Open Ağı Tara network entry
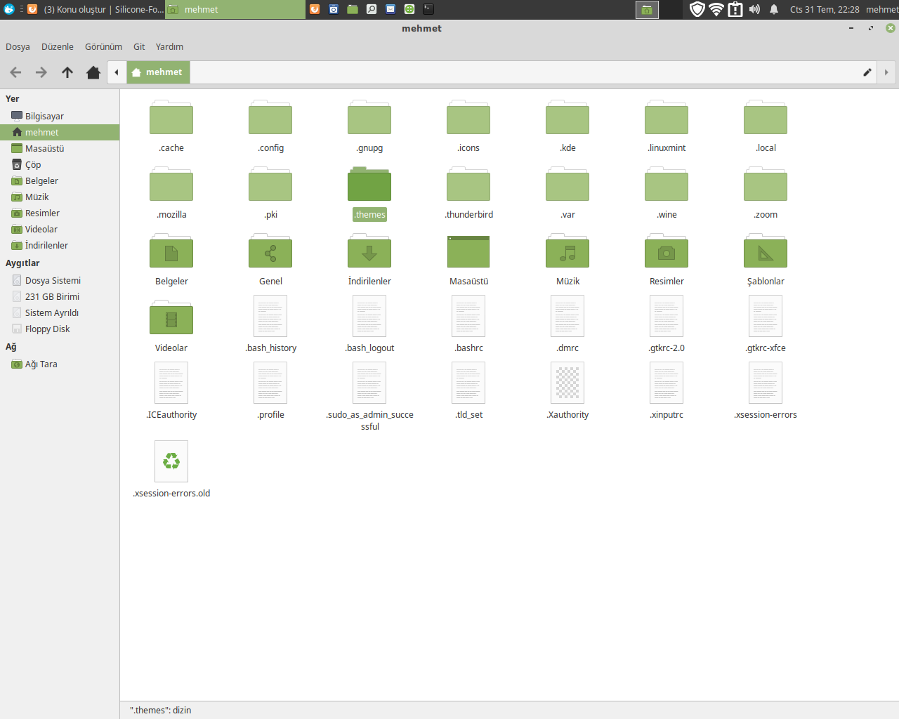 point(60,364)
